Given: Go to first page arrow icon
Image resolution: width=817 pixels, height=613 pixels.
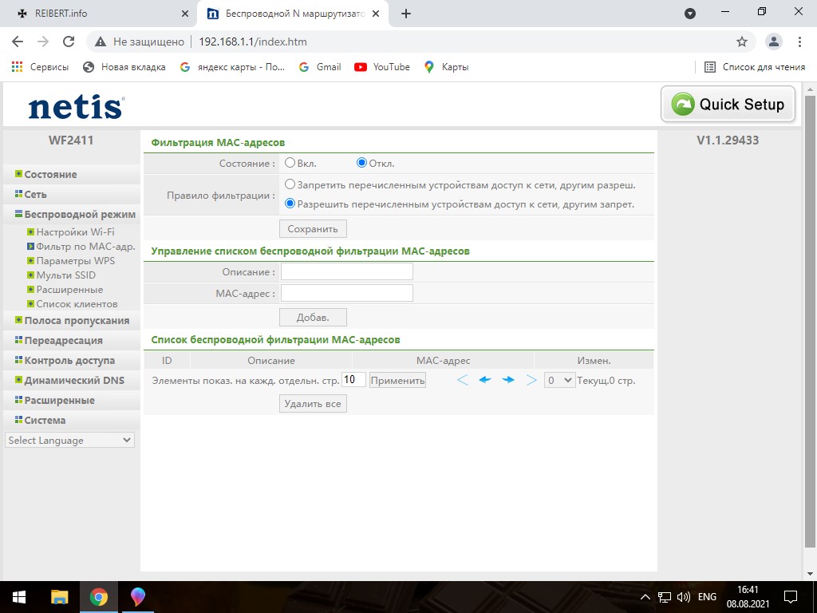Looking at the screenshot, I should coord(462,380).
